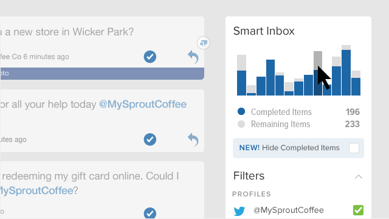The height and width of the screenshot is (219, 389).
Task: Click the thumbs-down pin icon on first message
Action: tap(204, 43)
